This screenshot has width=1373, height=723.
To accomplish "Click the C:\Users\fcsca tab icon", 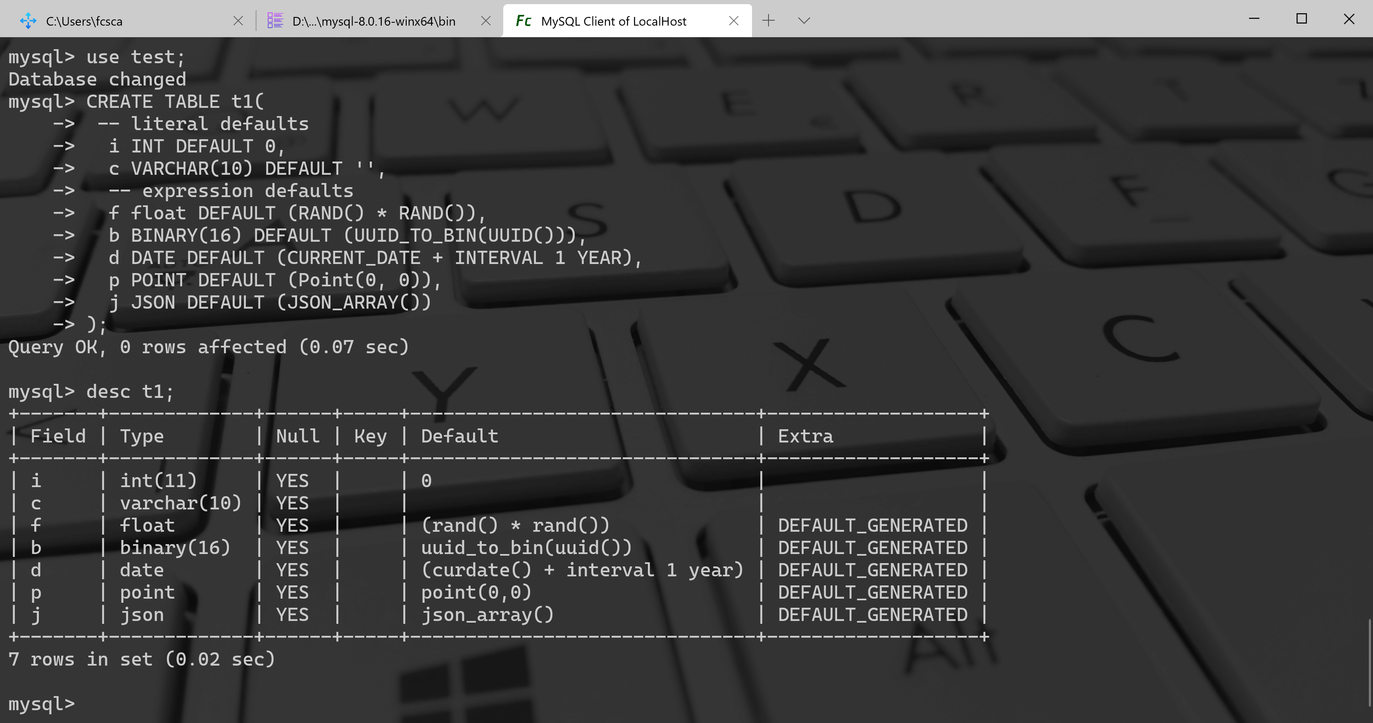I will [28, 21].
